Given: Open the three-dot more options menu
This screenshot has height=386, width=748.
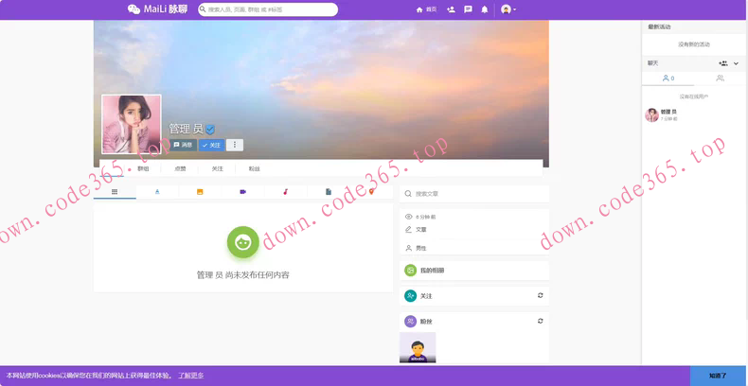Looking at the screenshot, I should click(235, 145).
